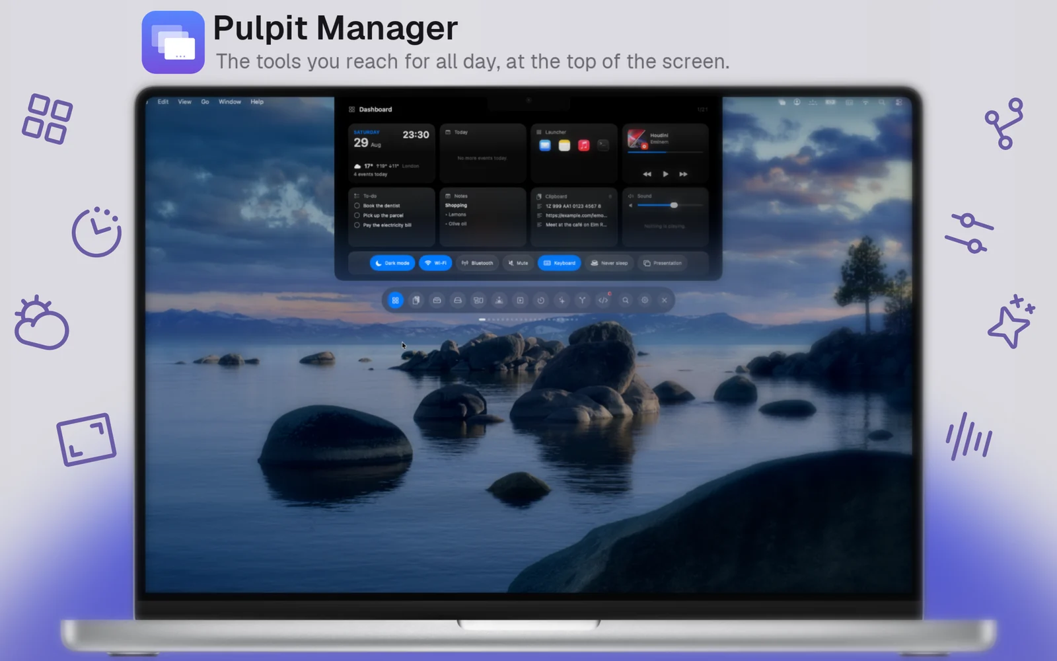
Task: Click the Houdini track progress bar
Action: tap(665, 153)
